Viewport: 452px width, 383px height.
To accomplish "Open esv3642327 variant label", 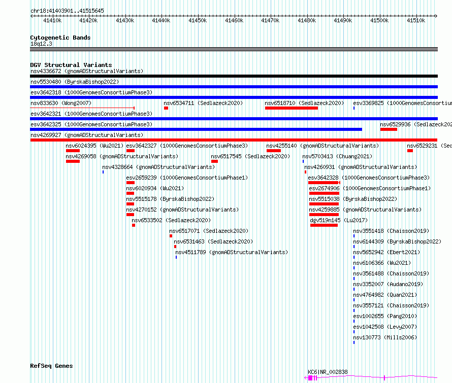I will point(187,146).
